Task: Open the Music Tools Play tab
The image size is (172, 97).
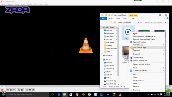Action: coord(133,19)
